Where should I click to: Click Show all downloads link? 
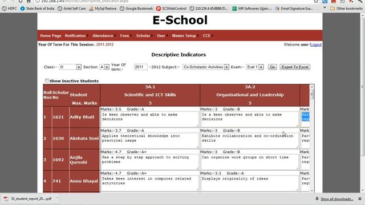click(x=336, y=199)
